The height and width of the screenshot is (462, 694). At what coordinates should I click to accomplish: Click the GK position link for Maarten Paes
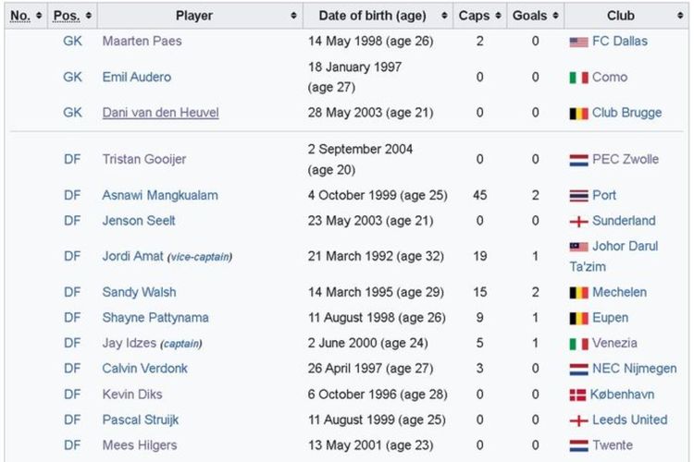pos(72,41)
